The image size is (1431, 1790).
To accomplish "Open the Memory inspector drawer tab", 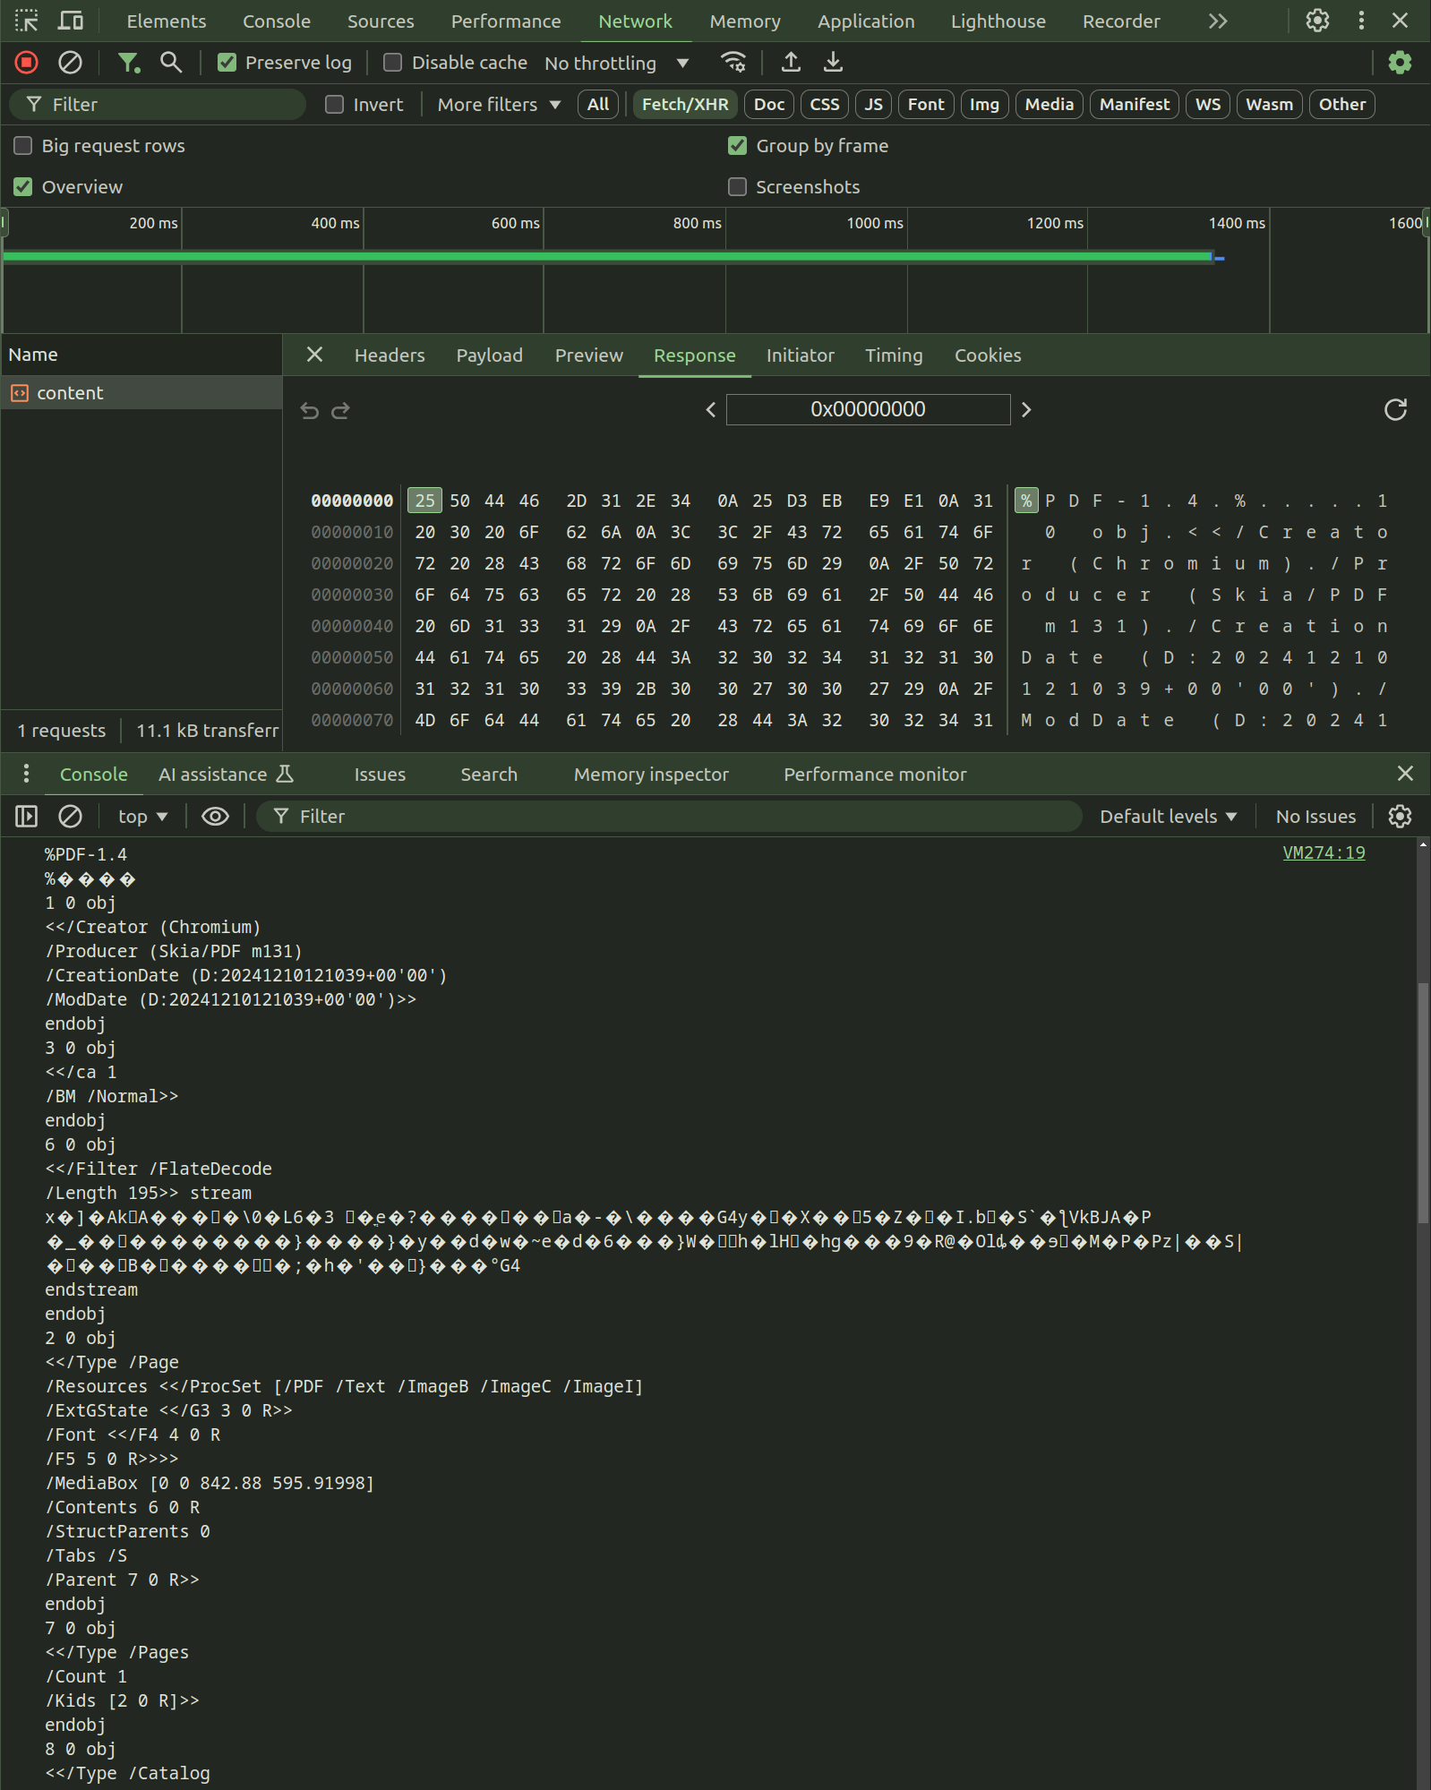I will point(651,775).
